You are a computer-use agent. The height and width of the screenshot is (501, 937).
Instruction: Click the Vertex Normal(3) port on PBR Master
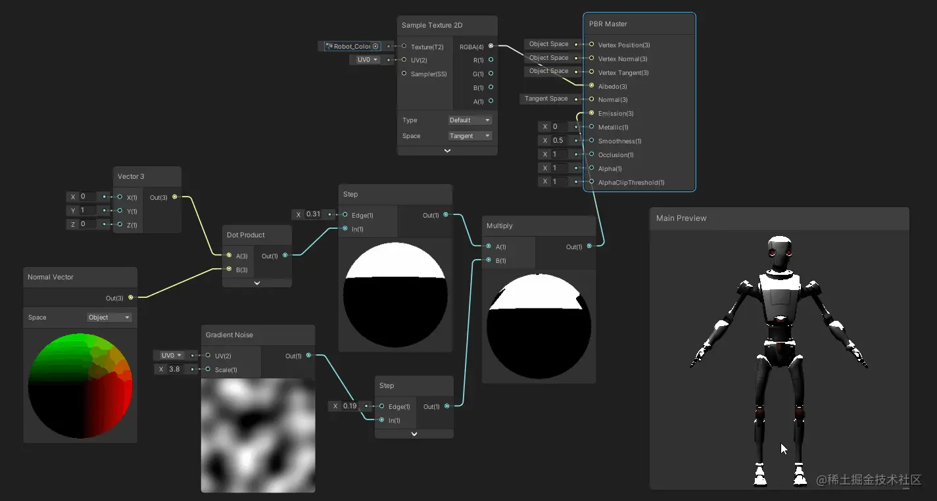[x=591, y=59]
